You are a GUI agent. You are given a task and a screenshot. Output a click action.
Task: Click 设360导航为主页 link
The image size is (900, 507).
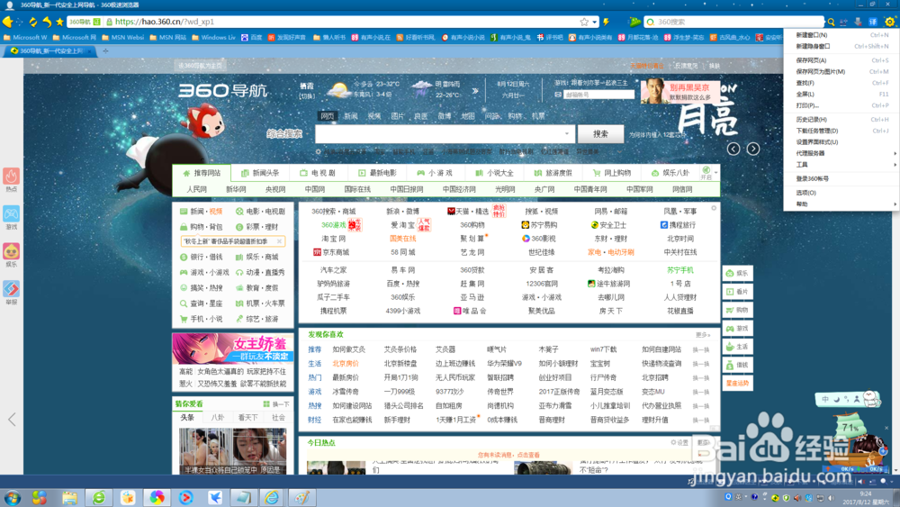[x=200, y=66]
